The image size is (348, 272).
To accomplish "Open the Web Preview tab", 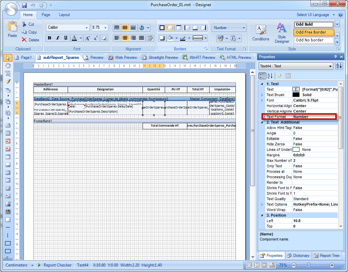I will click(x=123, y=57).
